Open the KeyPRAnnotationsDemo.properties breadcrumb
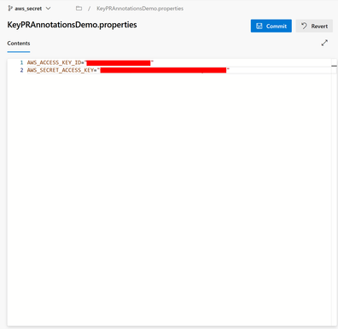This screenshot has width=338, height=329. pos(140,9)
